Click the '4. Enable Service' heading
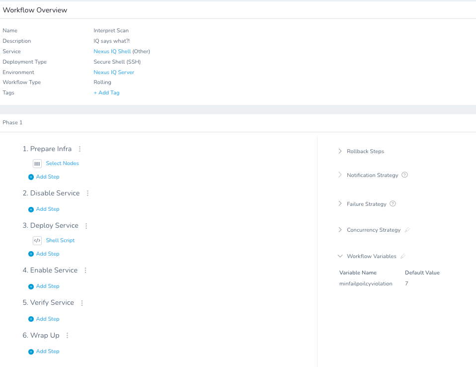This screenshot has height=367, width=476. (x=50, y=270)
